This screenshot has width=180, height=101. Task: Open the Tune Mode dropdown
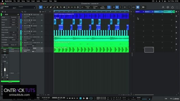coord(14,40)
